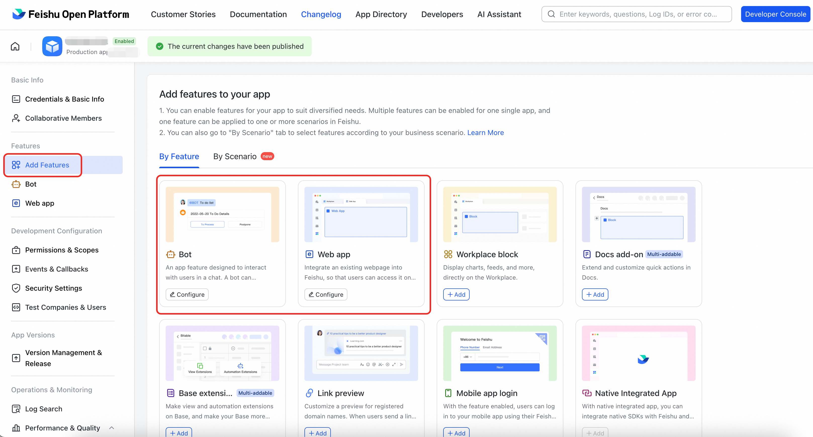813x437 pixels.
Task: Click Feishu Open Platform logo
Action: pos(71,14)
